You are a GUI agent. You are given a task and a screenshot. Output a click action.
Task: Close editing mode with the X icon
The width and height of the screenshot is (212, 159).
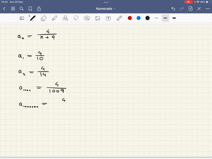coord(199,9)
